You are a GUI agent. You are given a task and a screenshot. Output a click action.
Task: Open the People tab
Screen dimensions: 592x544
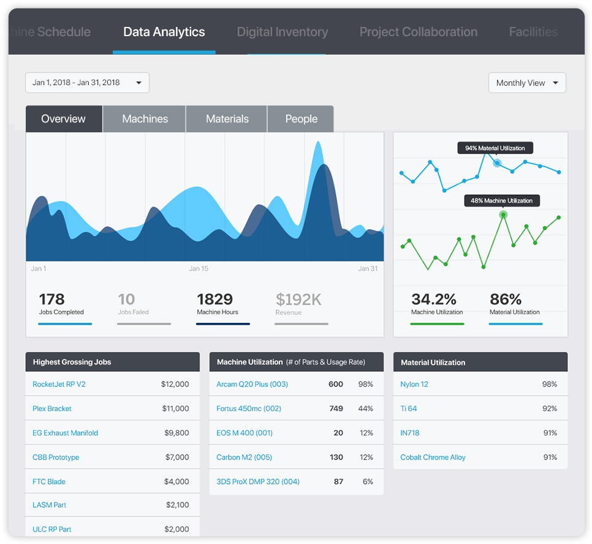(301, 119)
